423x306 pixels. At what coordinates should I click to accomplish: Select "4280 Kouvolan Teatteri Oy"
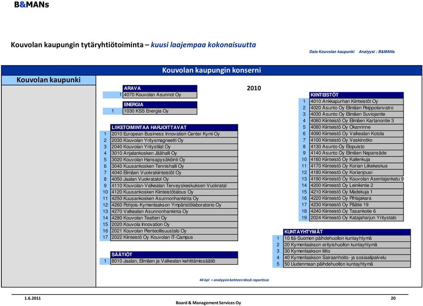coord(174,218)
